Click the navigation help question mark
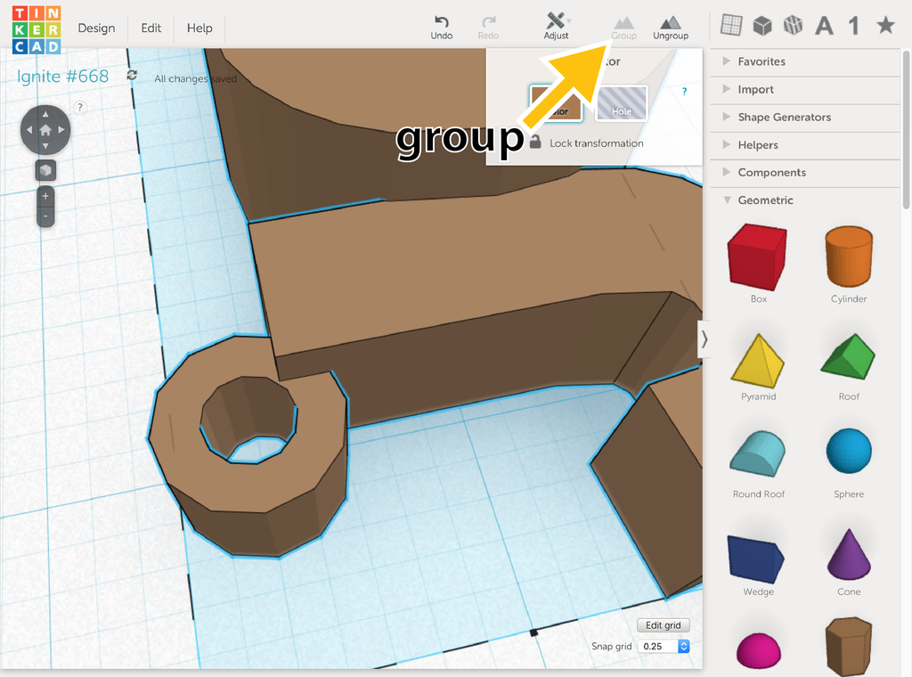 pos(80,107)
